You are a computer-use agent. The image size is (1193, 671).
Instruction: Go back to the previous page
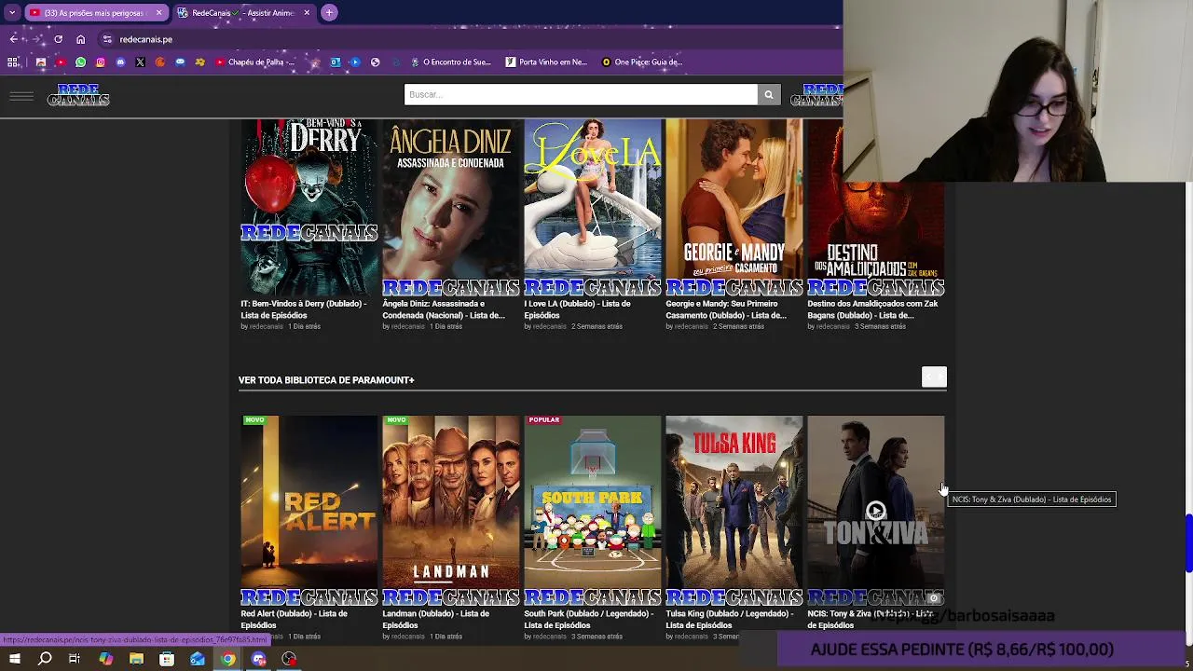tap(13, 39)
